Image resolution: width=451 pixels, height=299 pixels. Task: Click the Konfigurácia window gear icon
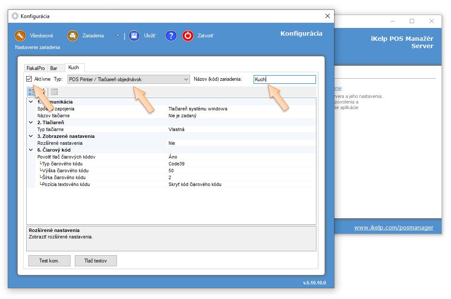(15, 16)
